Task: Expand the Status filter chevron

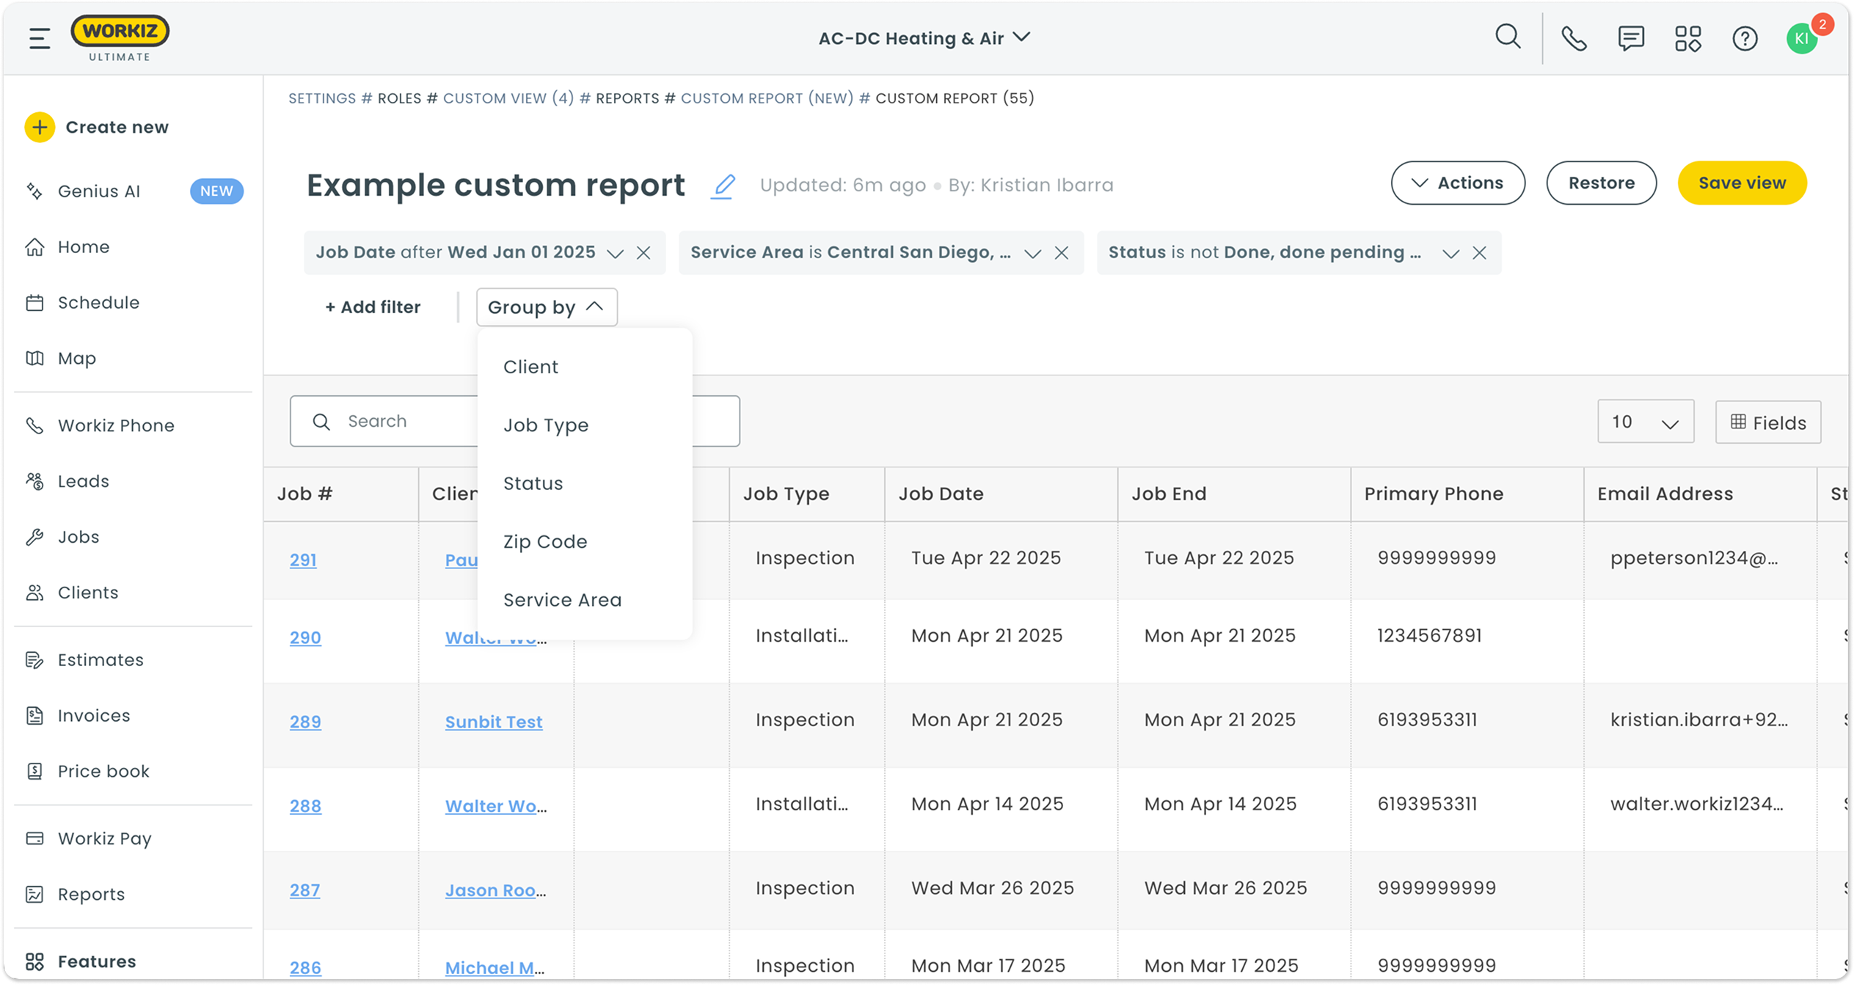Action: coord(1450,254)
